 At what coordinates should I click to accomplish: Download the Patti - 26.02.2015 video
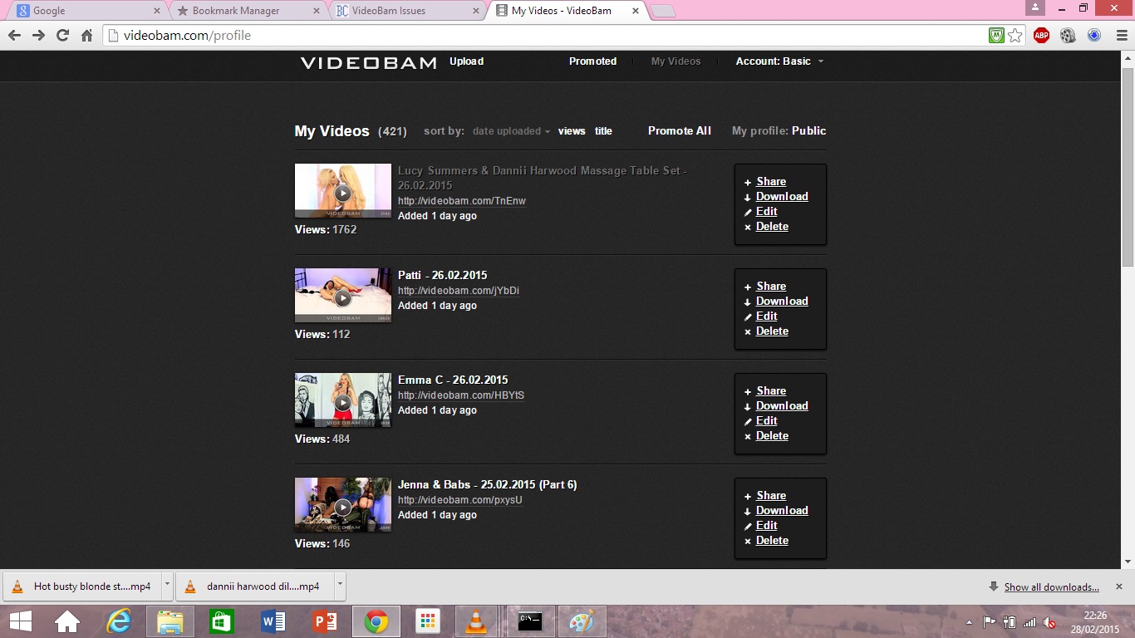782,302
